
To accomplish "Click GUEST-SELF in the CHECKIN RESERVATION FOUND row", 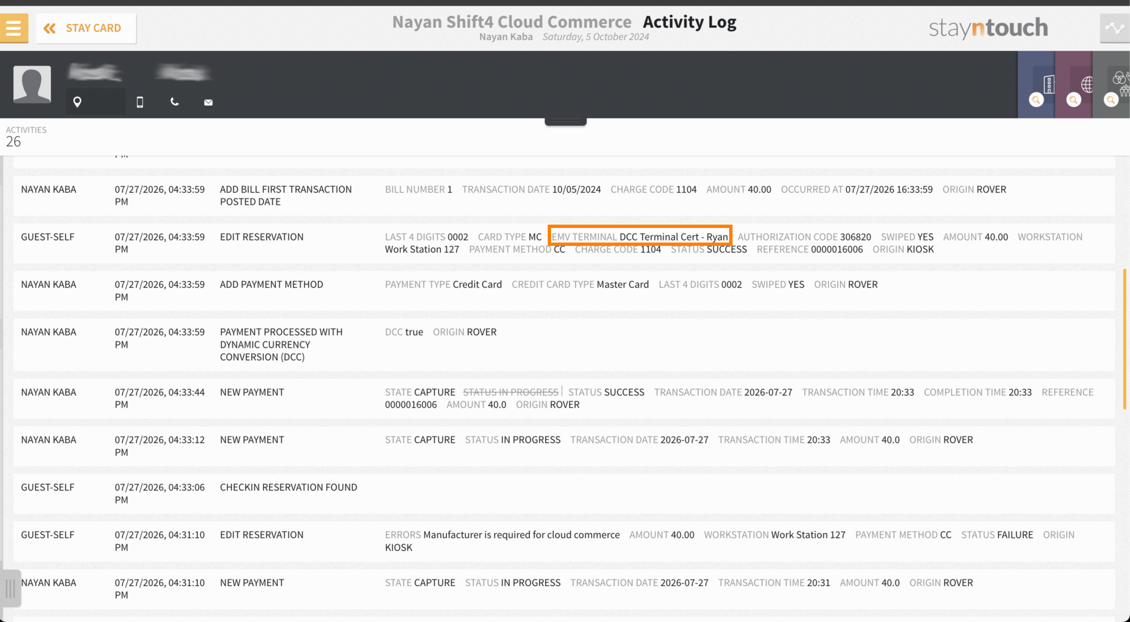I will point(48,487).
